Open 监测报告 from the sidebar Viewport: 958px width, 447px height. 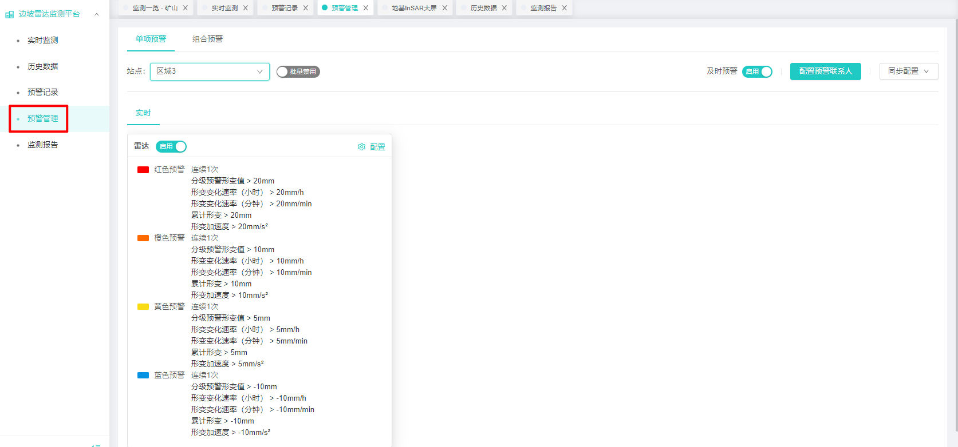click(x=43, y=145)
